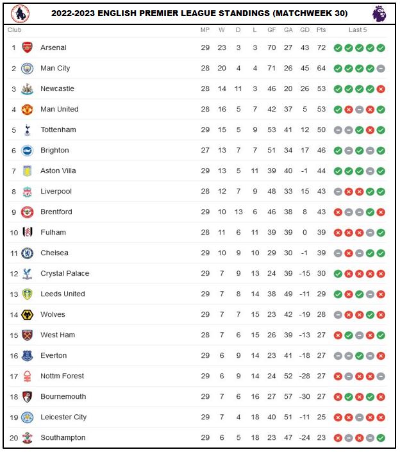Select Man City's grey draw indicator
Screen dimensions: 400x452
381,69
